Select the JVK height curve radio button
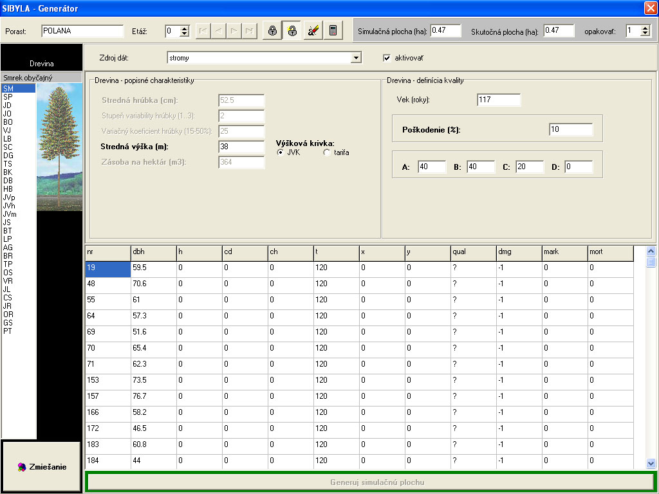The height and width of the screenshot is (494, 659). (x=281, y=152)
